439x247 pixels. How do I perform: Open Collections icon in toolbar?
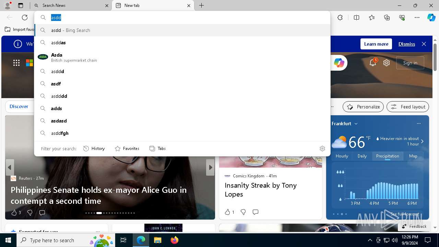pyautogui.click(x=387, y=17)
